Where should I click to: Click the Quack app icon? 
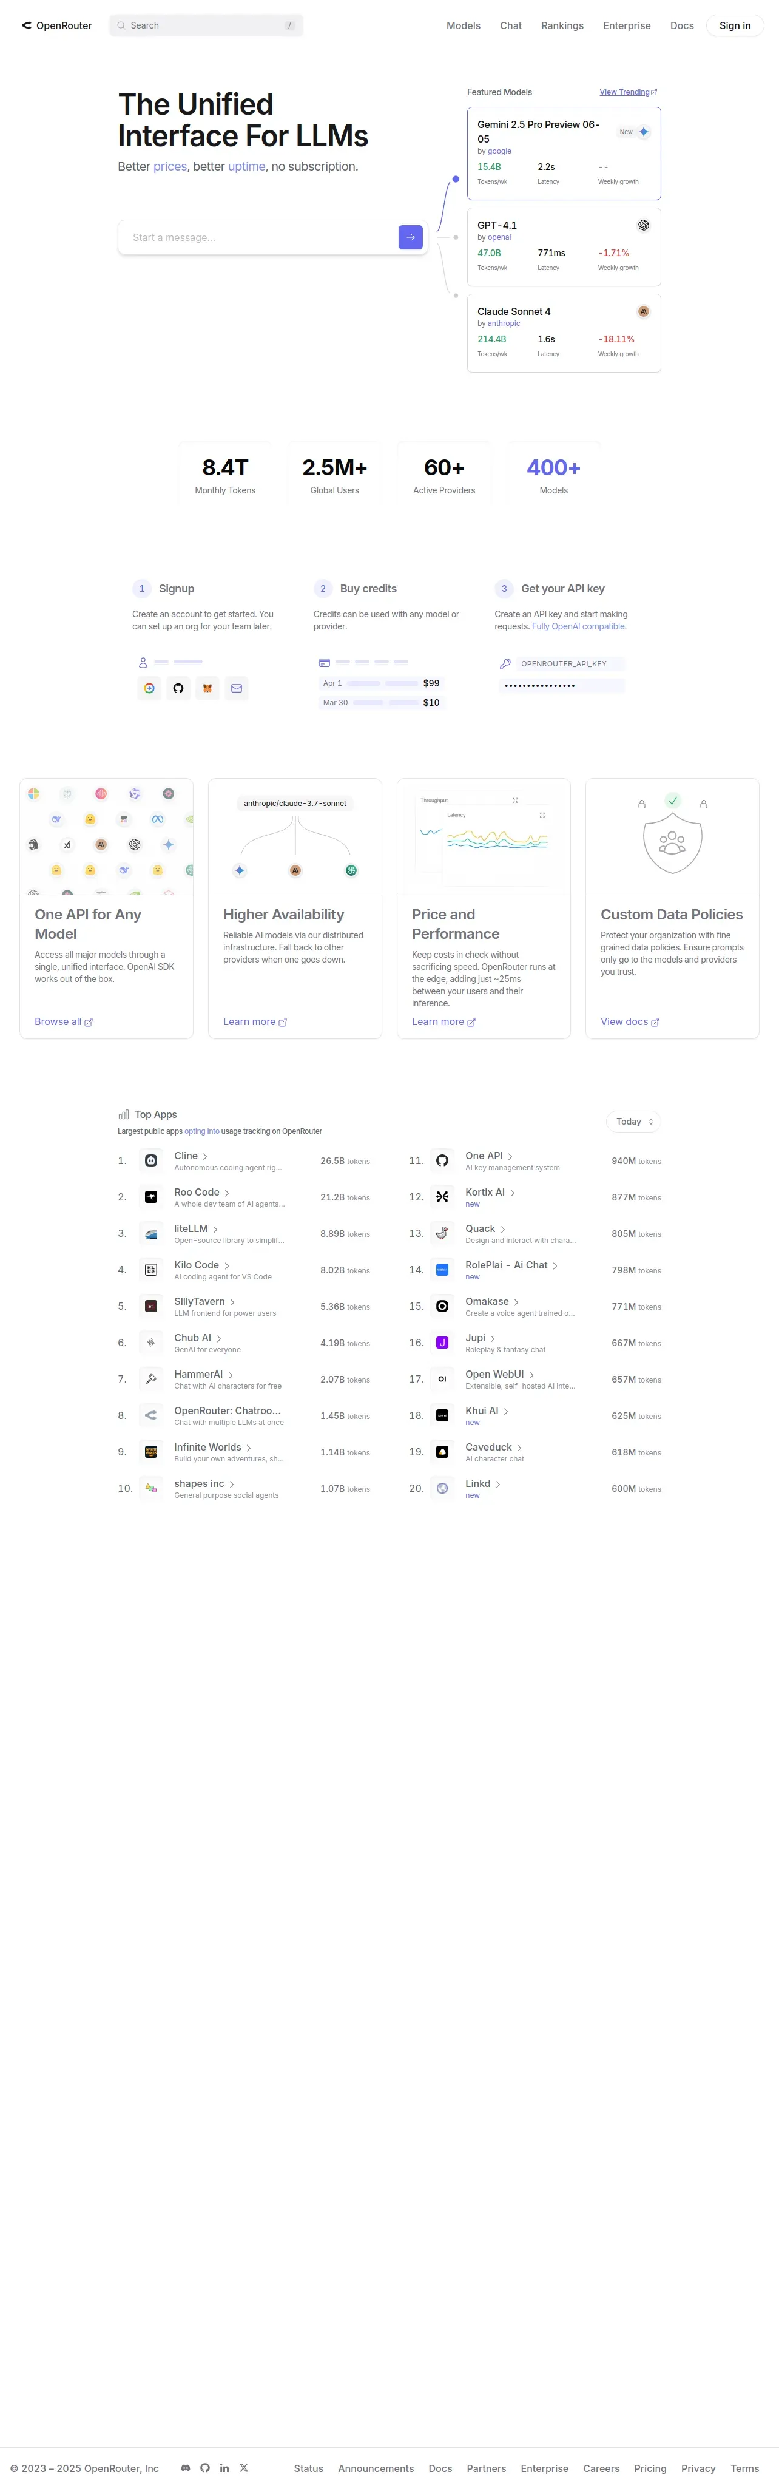pos(442,1234)
